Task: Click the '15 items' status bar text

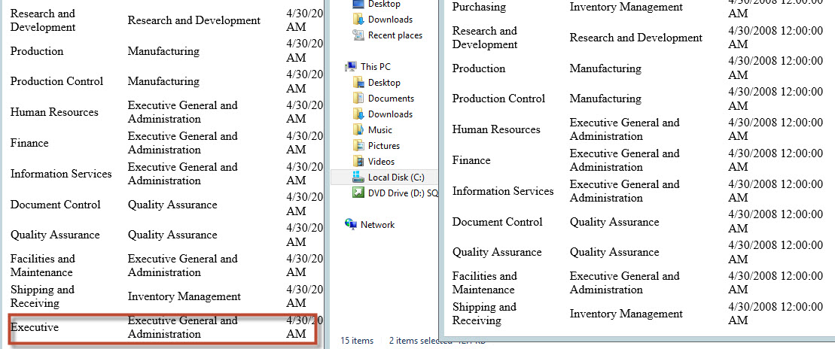Action: pos(357,341)
